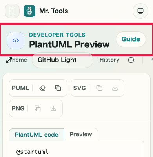Image resolution: width=153 pixels, height=157 pixels.
Task: Clear PUML code with eraser icon
Action: [42, 88]
